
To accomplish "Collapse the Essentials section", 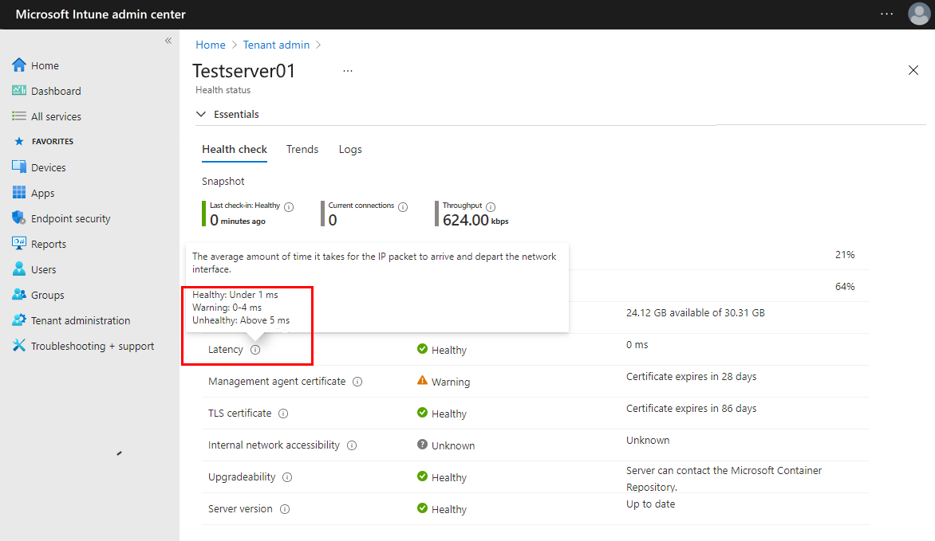I will click(x=201, y=114).
